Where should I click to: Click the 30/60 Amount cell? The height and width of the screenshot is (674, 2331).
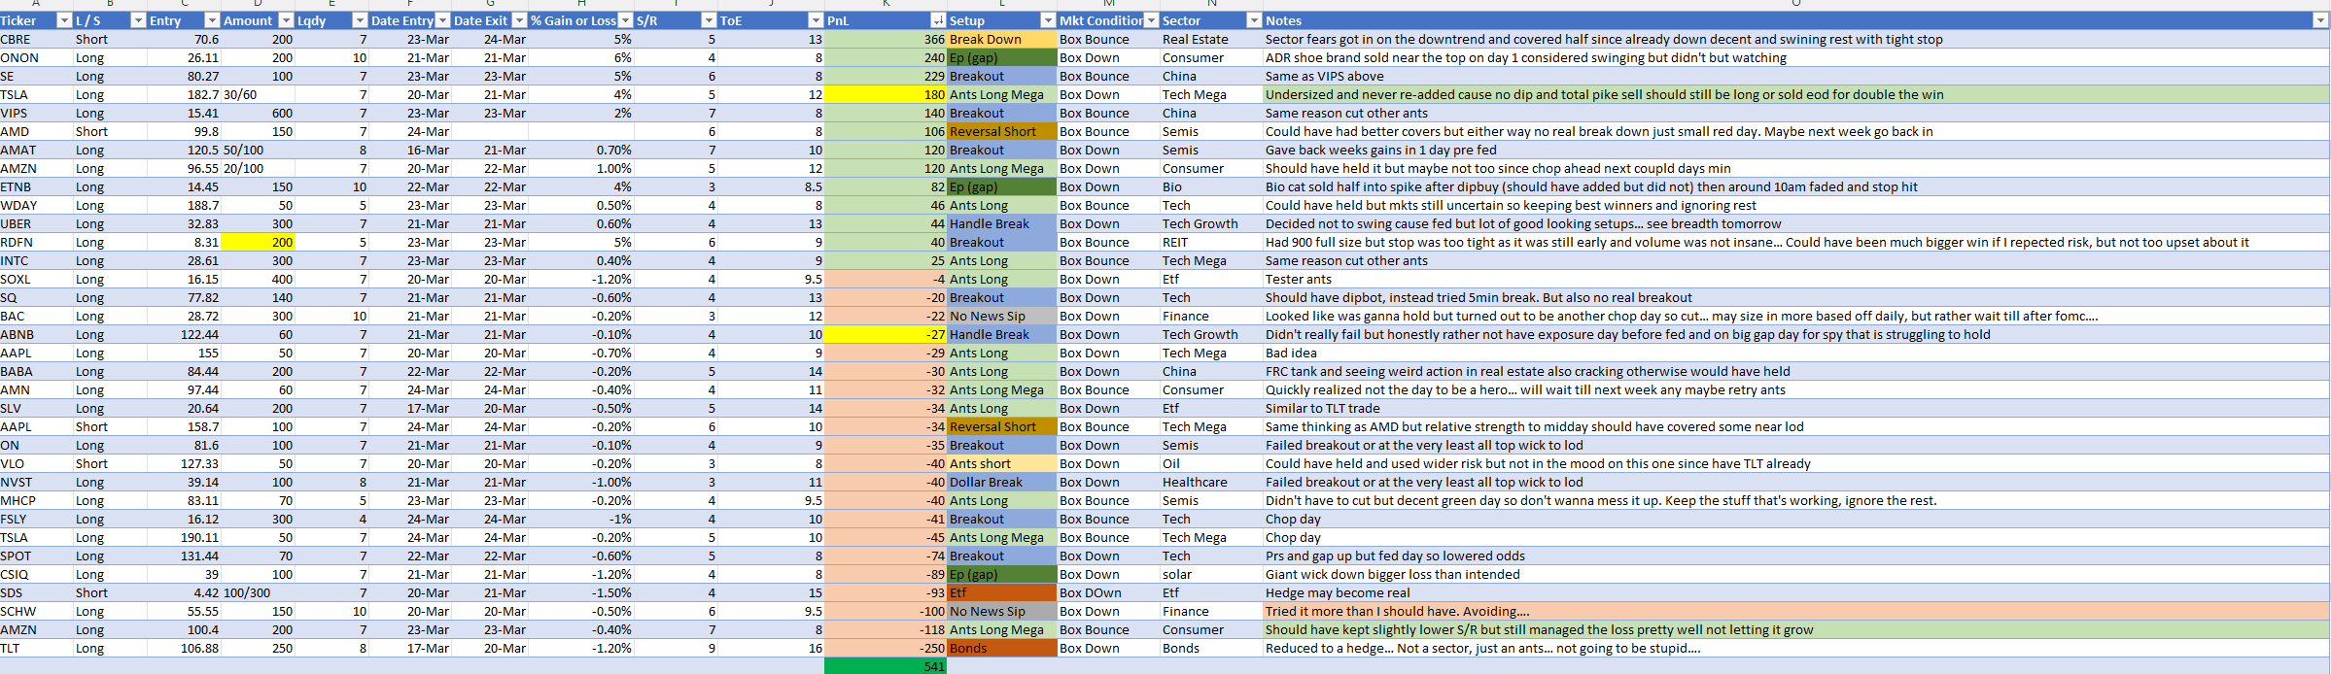click(x=258, y=94)
